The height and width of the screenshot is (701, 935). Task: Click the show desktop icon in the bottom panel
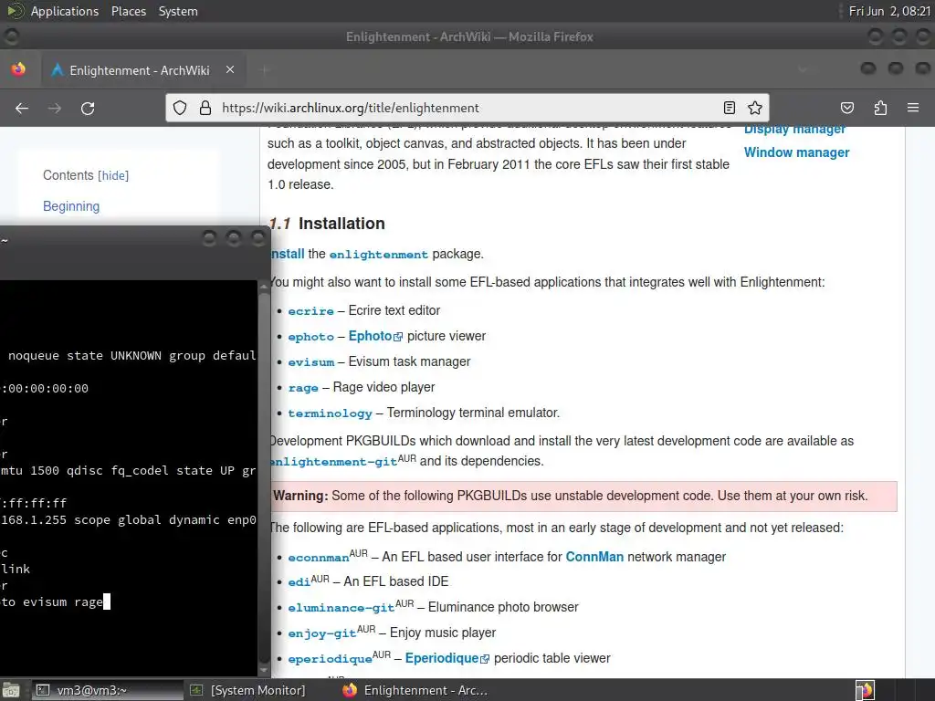(11, 690)
